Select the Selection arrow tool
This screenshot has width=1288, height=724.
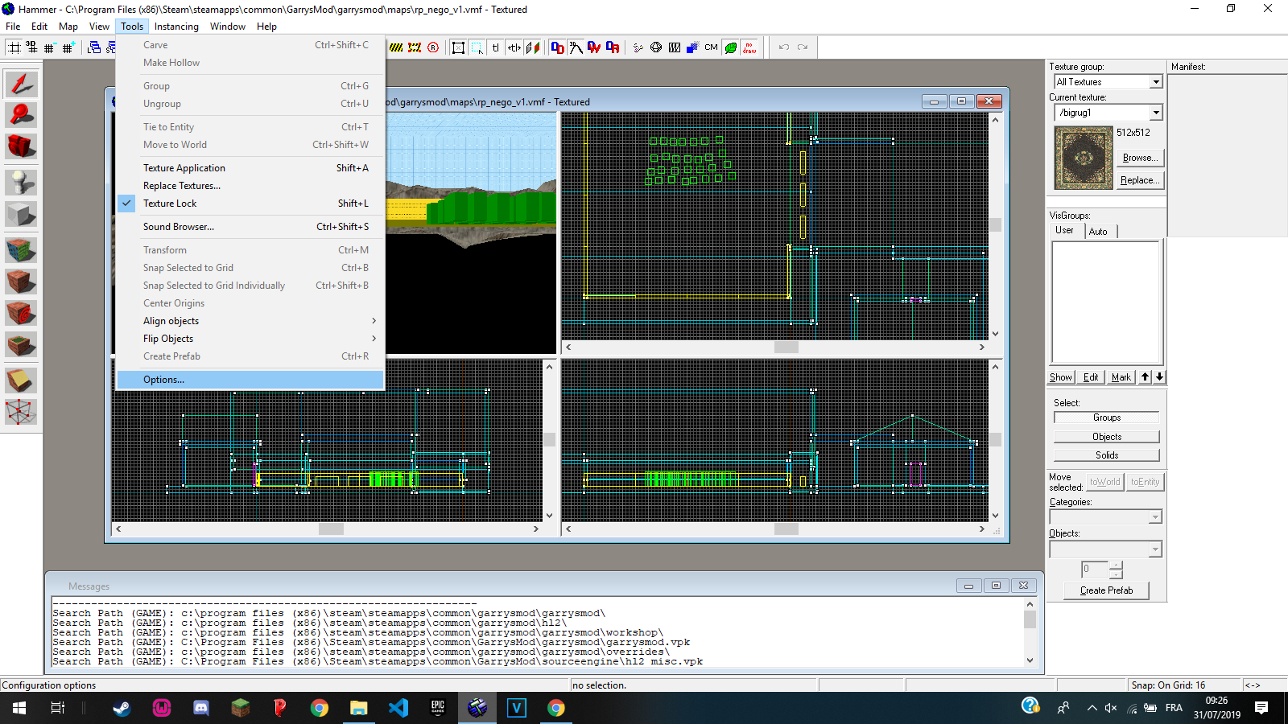(x=21, y=84)
